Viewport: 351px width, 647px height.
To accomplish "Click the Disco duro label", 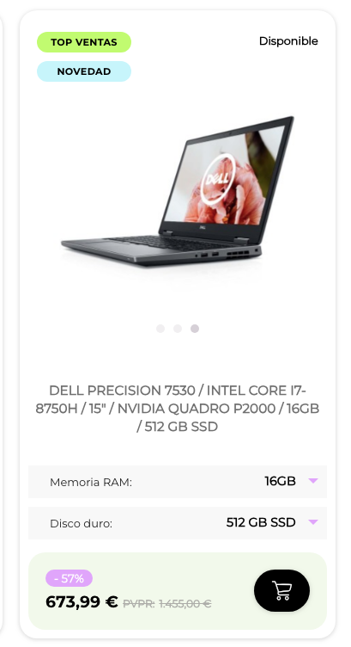I will tap(81, 524).
